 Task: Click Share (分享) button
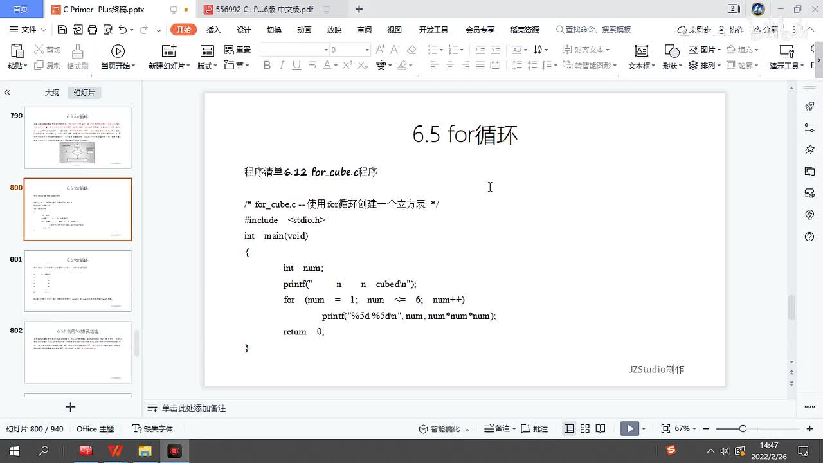tap(765, 30)
